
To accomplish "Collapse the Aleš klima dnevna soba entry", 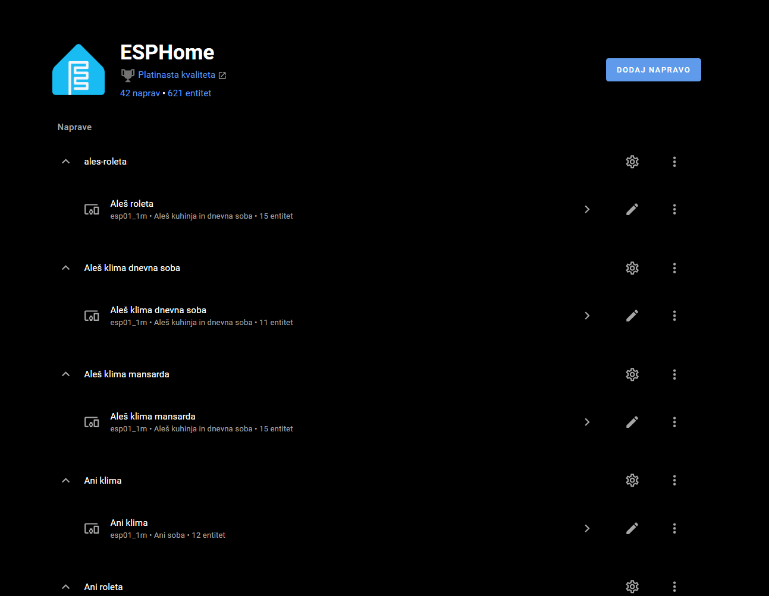I will (66, 268).
